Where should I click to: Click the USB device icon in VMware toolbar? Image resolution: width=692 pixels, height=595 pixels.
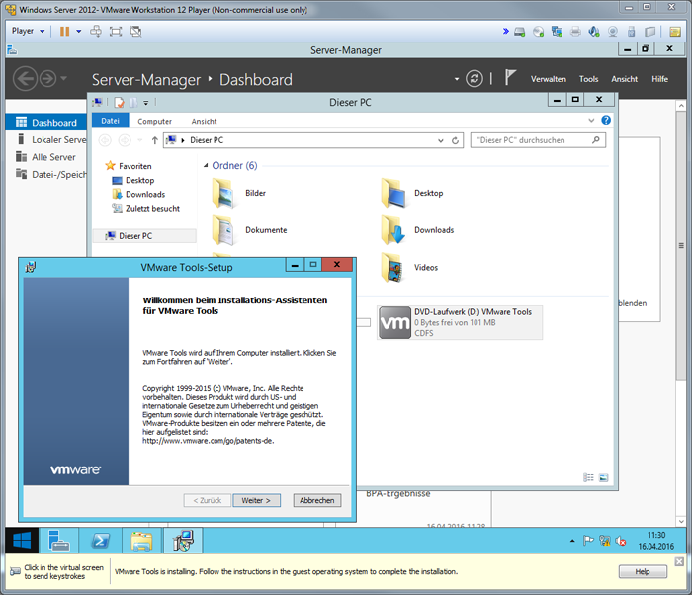pos(631,32)
